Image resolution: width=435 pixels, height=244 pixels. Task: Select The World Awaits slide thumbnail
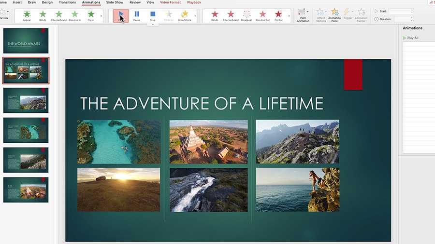(26, 41)
